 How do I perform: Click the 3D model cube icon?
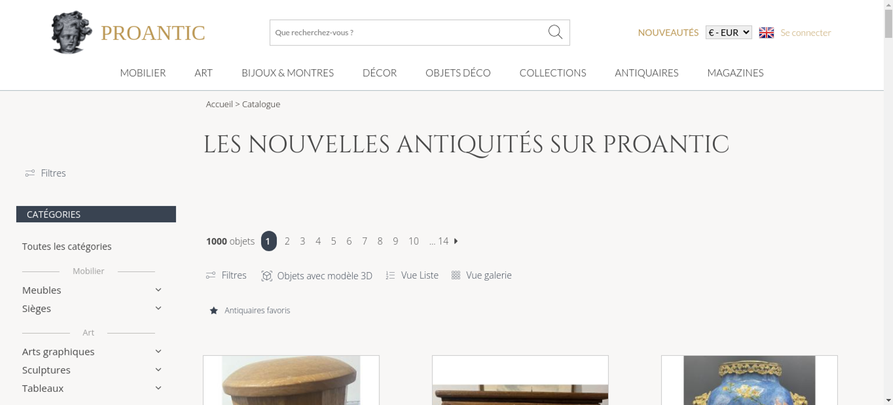267,276
